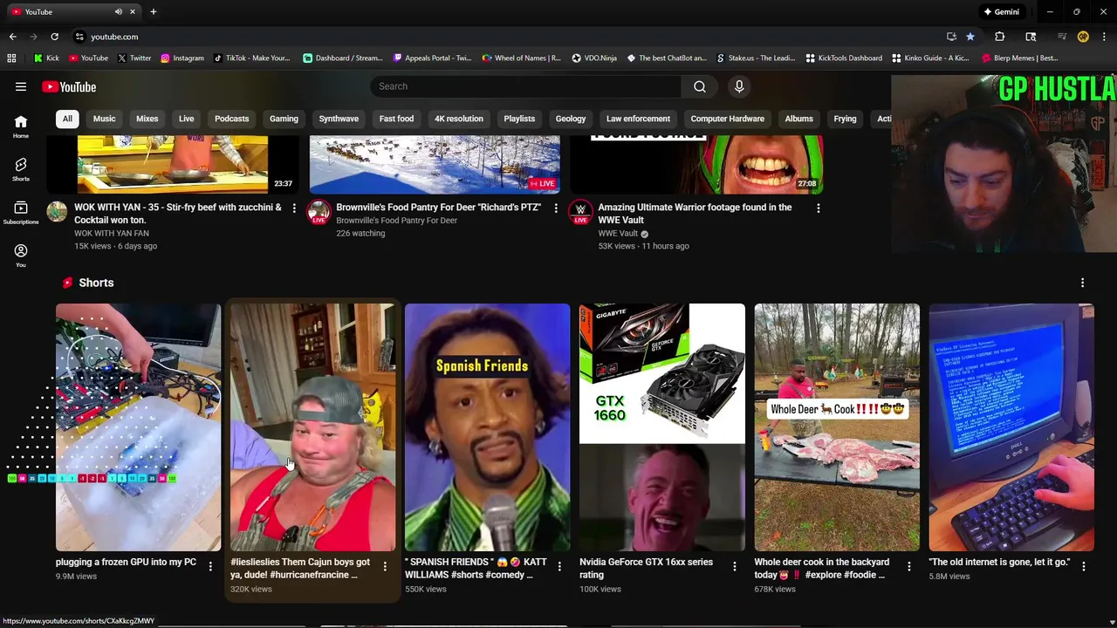Open the Chrome three-dot menu
This screenshot has width=1117, height=628.
(x=1104, y=37)
